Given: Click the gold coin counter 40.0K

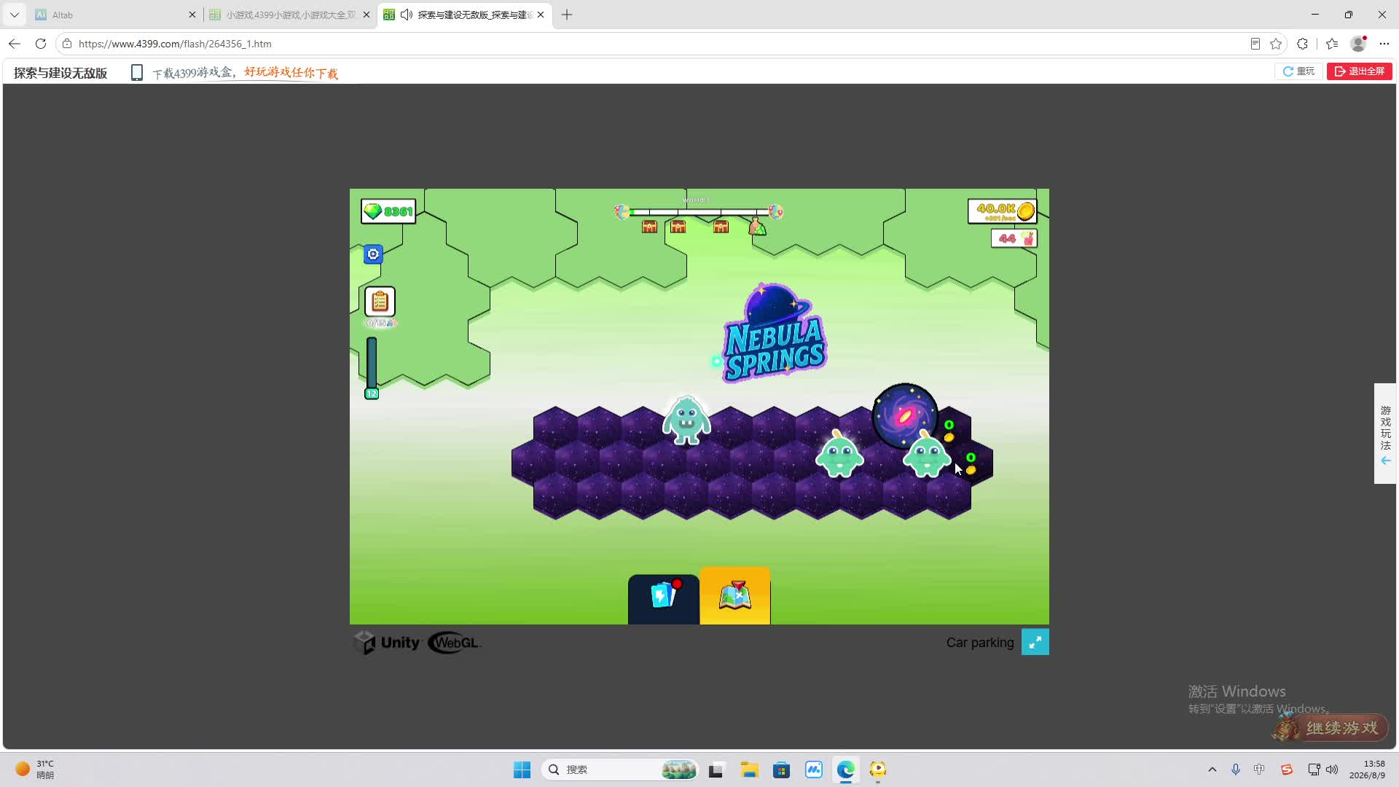Looking at the screenshot, I should 1003,211.
